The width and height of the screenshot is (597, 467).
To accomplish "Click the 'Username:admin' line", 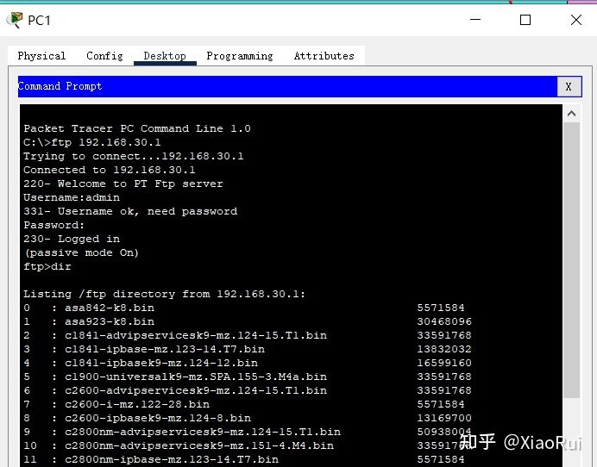I will point(72,197).
